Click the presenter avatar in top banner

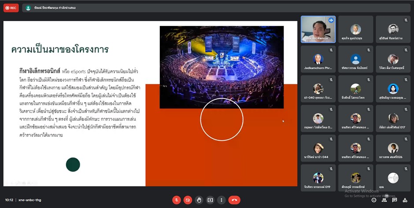[28, 8]
